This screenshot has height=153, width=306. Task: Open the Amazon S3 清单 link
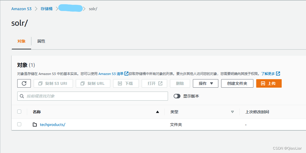111,74
